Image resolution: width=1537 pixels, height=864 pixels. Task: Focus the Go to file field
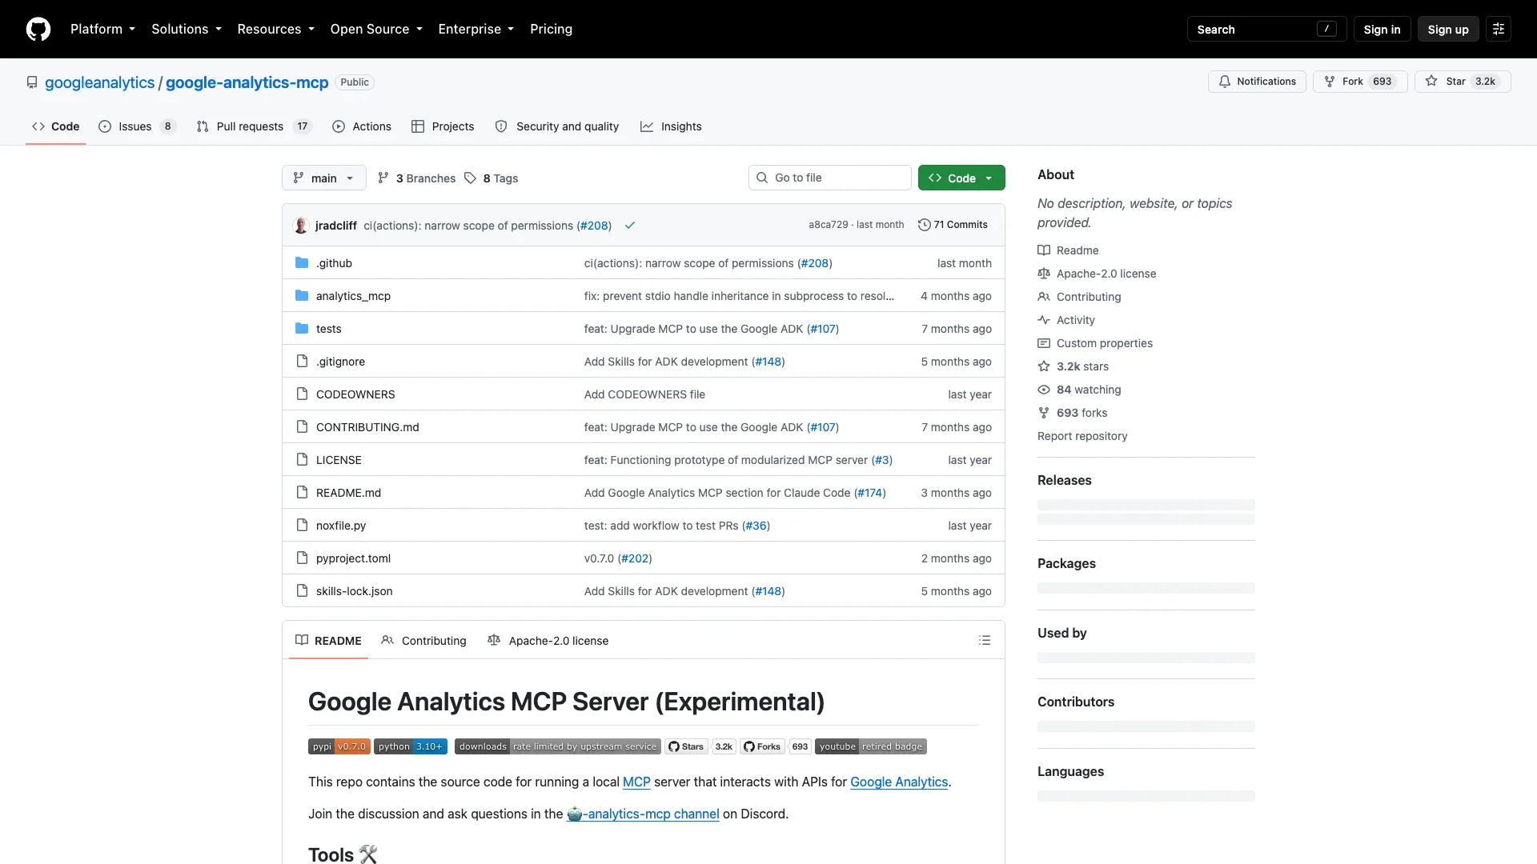click(830, 178)
